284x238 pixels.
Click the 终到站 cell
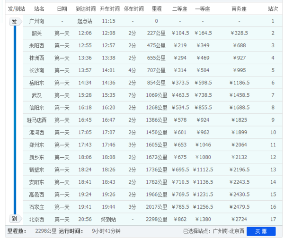(108, 220)
